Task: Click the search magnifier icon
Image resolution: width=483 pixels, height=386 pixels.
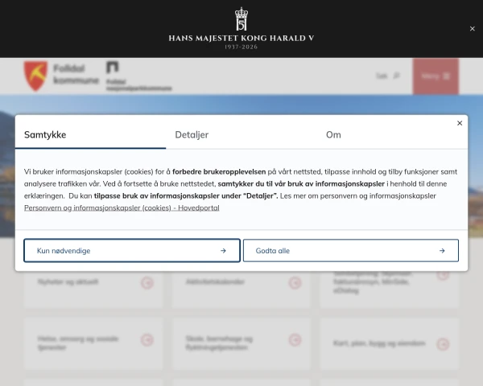Action: click(396, 76)
